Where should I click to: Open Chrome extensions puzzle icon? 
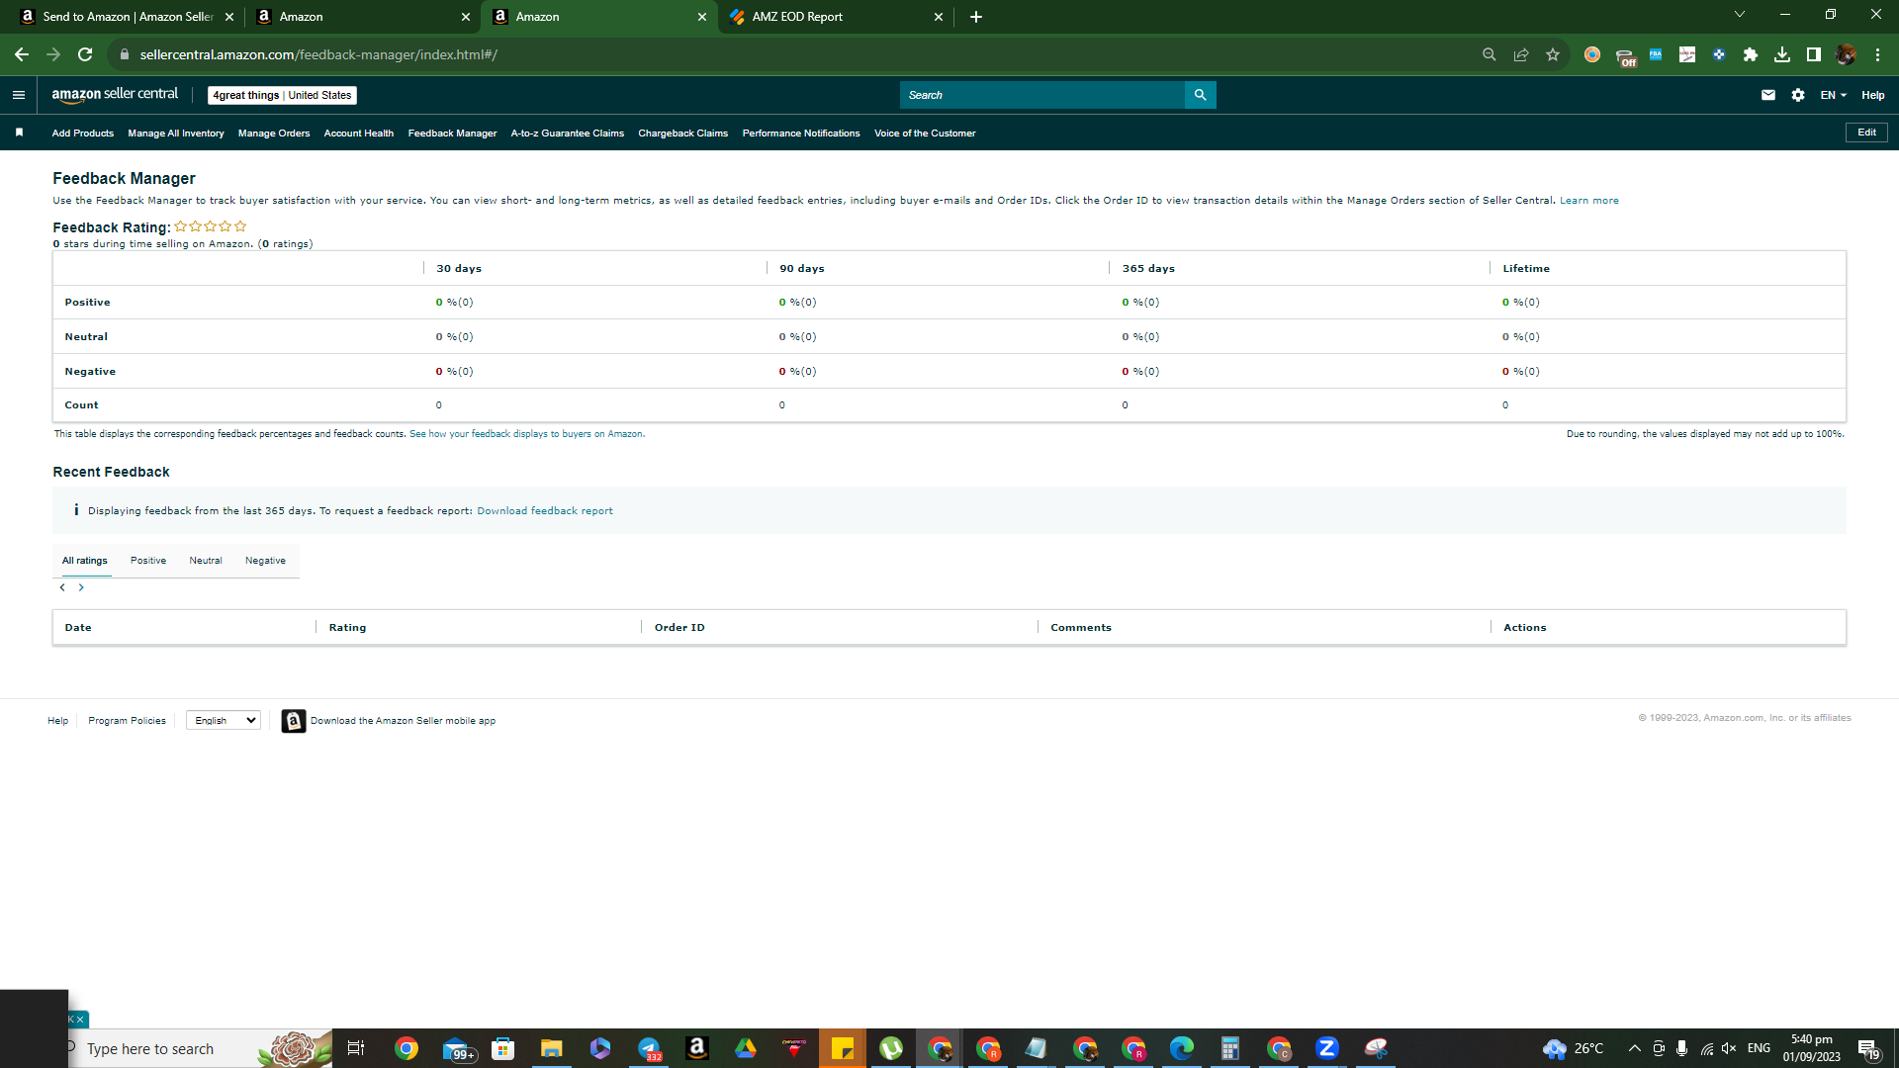(x=1751, y=54)
